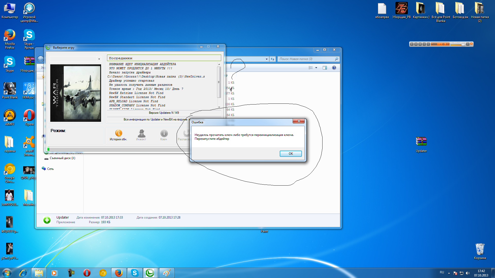Viewport: 495px width, 278px height.
Task: Change the Explorer view mode icon
Action: click(x=311, y=68)
